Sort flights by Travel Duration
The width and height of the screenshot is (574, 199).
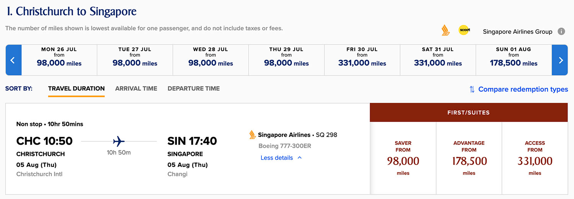click(x=76, y=88)
